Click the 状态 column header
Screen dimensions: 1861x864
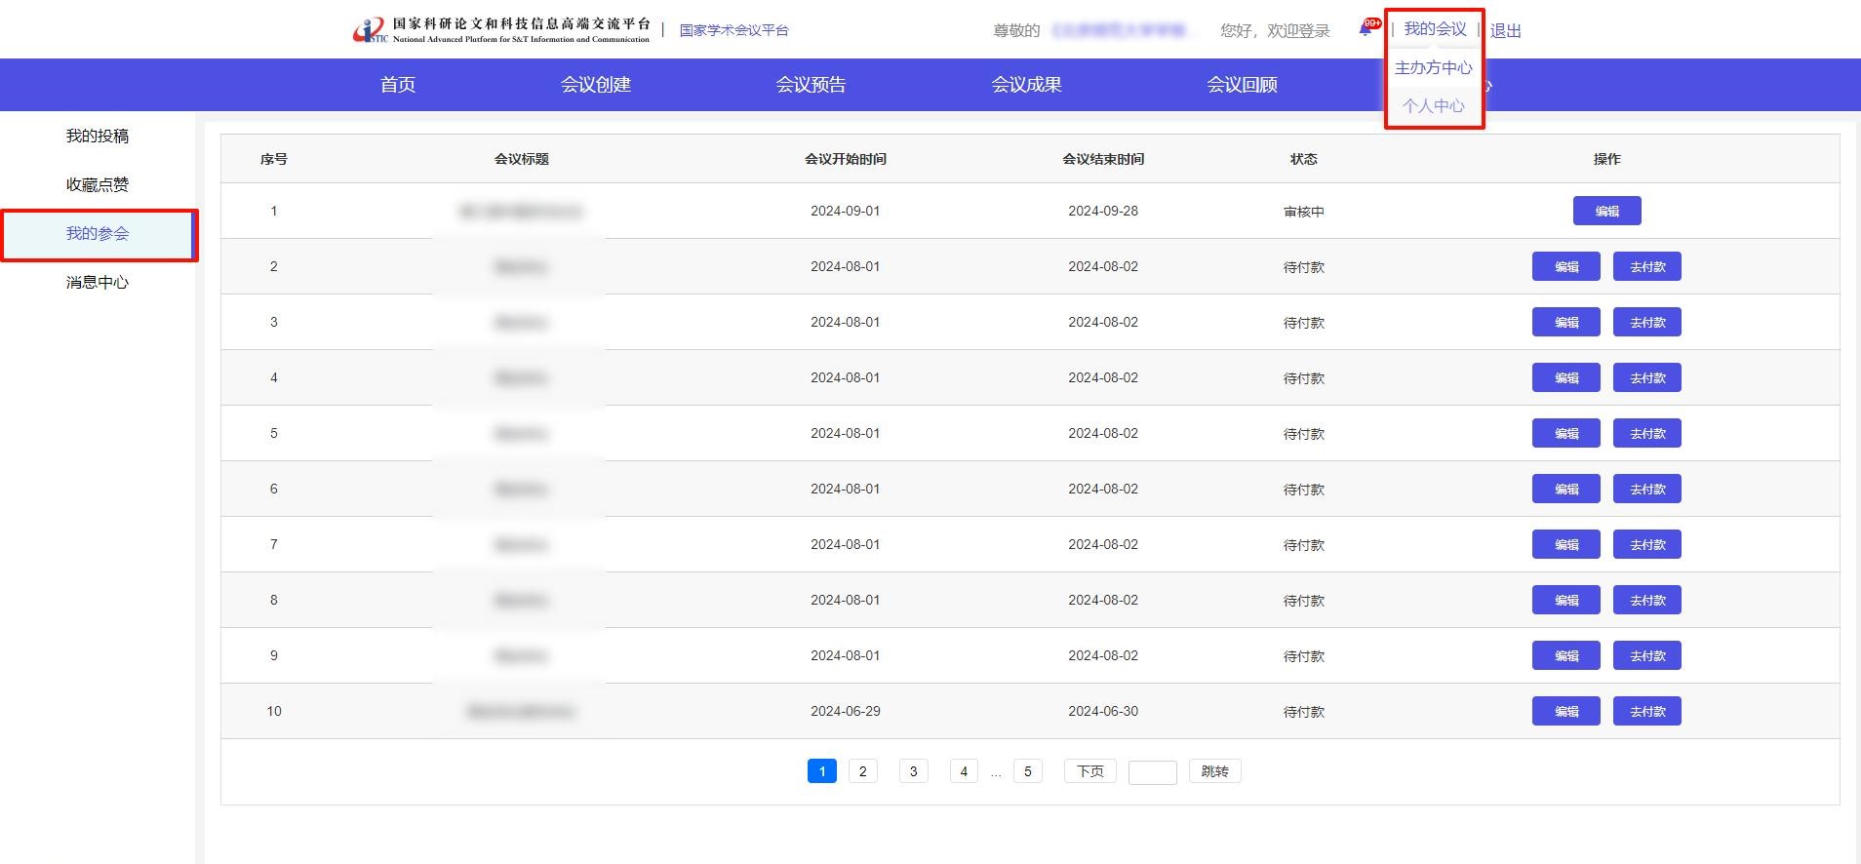point(1304,159)
